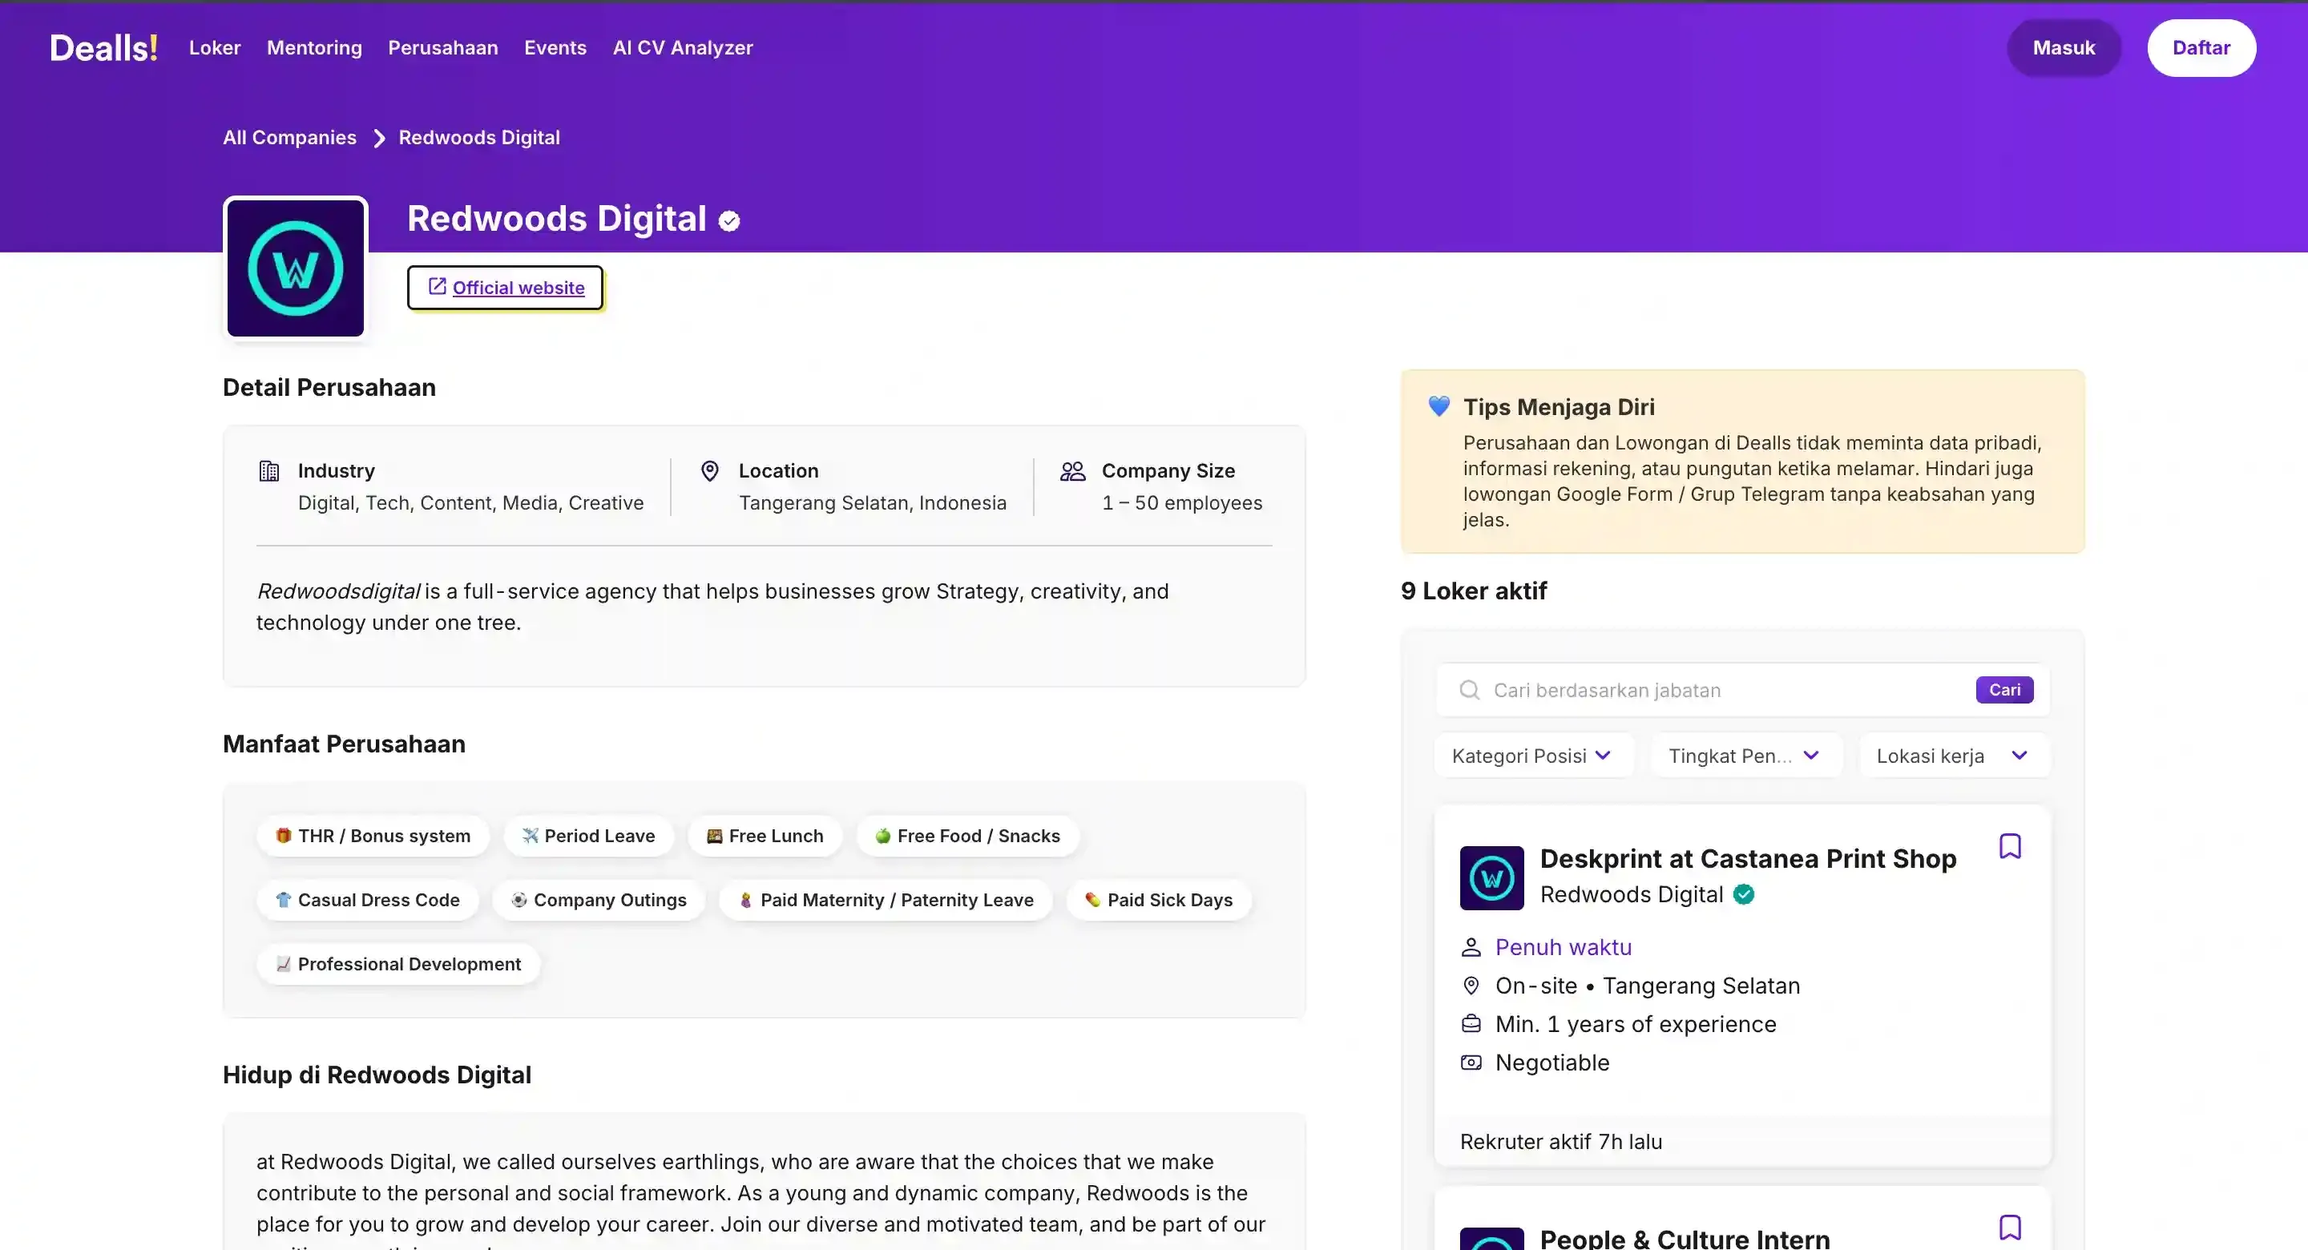Click the Daftar button
Screen dimensions: 2308x1250
tap(2201, 47)
